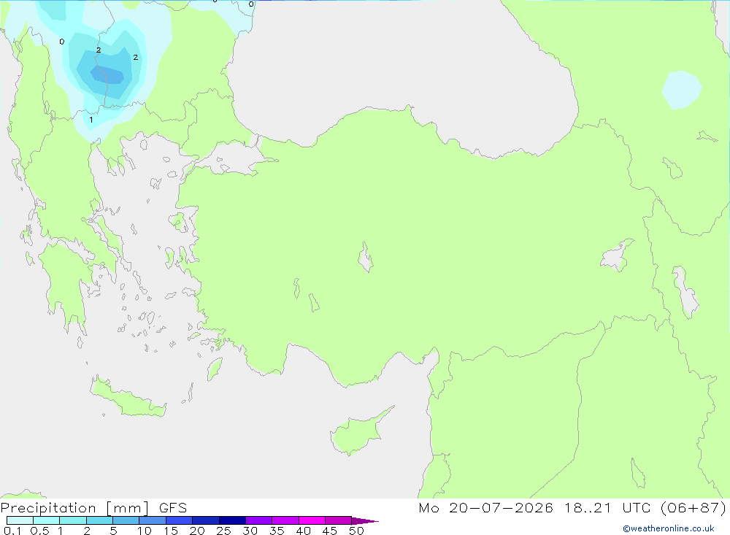Pick the 0.5–1 mm legend swatch
The image size is (730, 535).
(47, 520)
